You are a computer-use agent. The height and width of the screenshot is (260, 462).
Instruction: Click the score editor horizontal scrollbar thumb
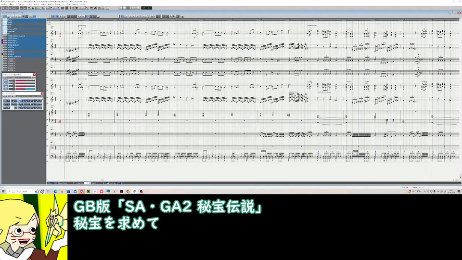click(x=102, y=180)
